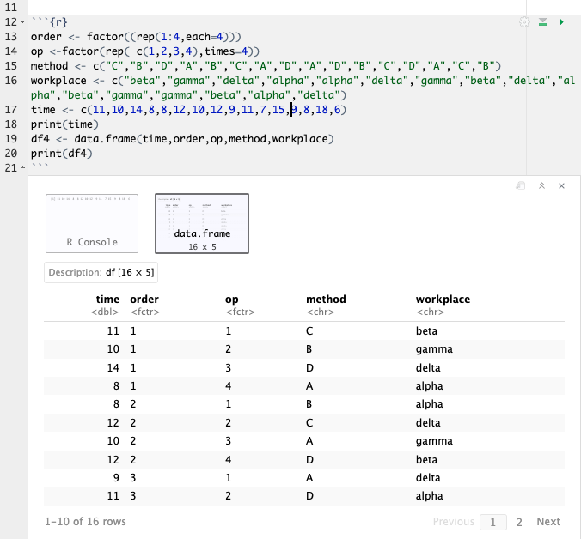
Task: Click method cell 'C' in first row
Action: tap(309, 331)
